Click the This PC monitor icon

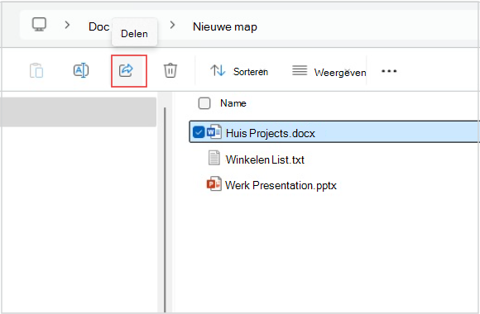pyautogui.click(x=39, y=25)
